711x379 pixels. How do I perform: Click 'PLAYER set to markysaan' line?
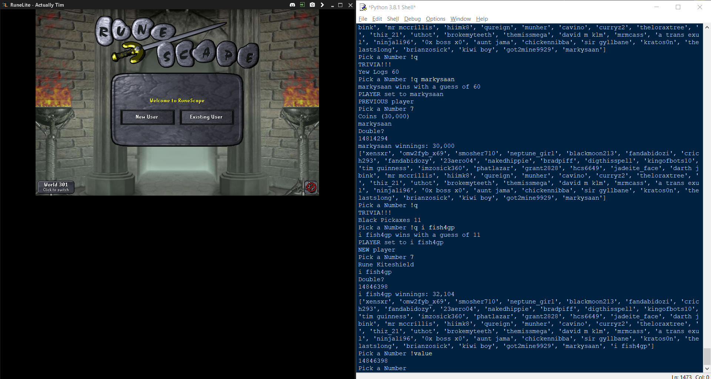[401, 94]
